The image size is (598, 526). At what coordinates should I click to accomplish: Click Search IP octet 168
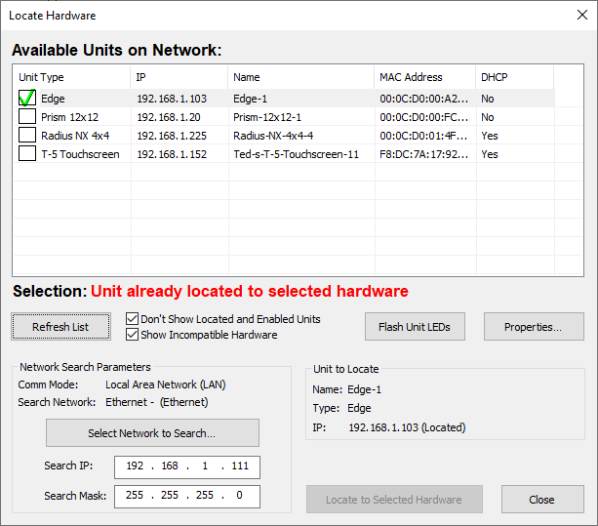point(170,465)
